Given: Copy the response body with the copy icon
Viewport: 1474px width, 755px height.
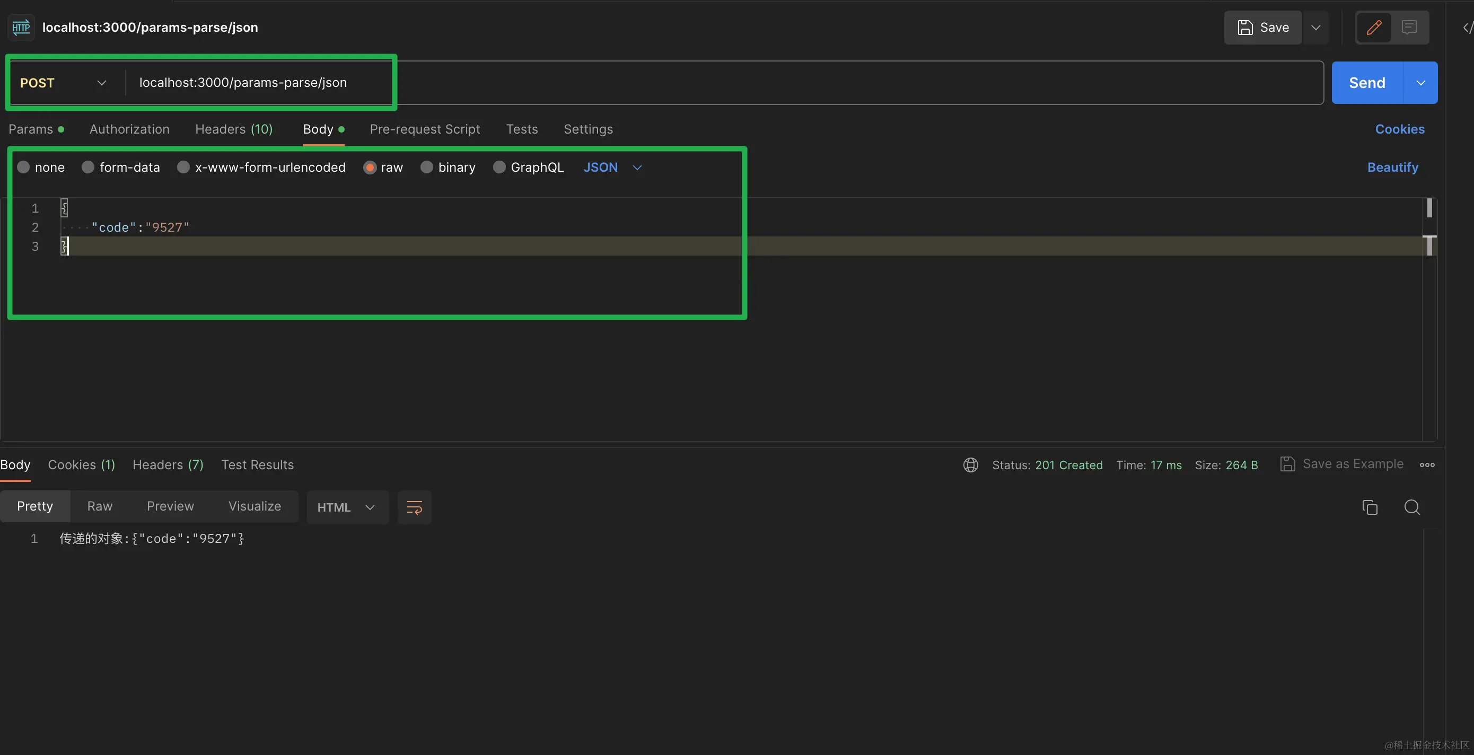Looking at the screenshot, I should point(1370,507).
